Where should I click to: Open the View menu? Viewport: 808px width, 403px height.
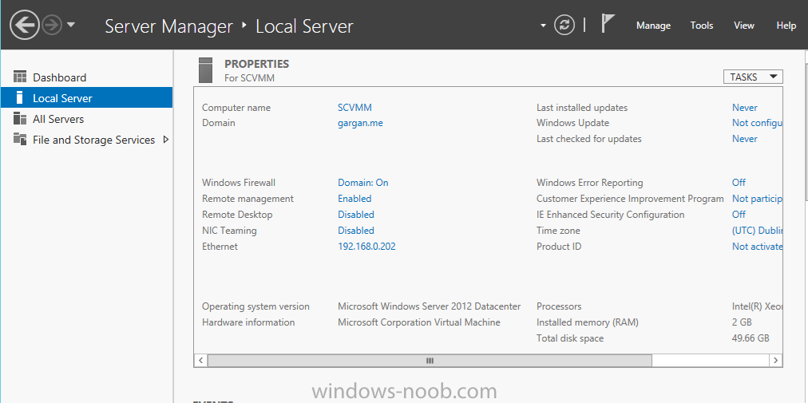tap(744, 26)
